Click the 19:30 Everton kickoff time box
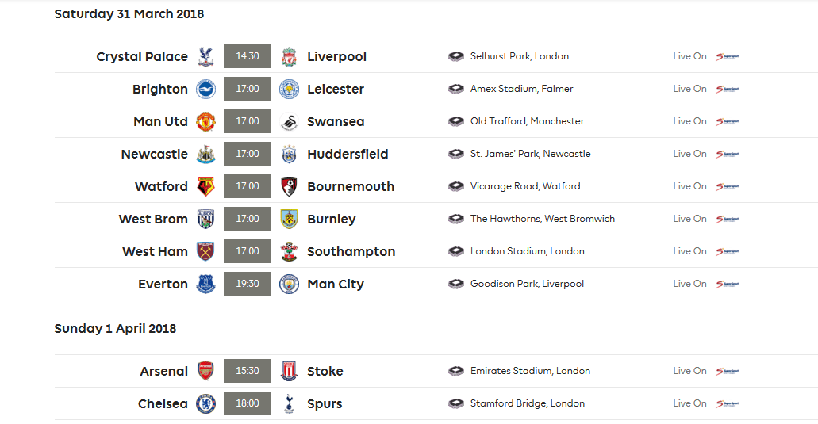Image resolution: width=818 pixels, height=424 pixels. tap(248, 284)
